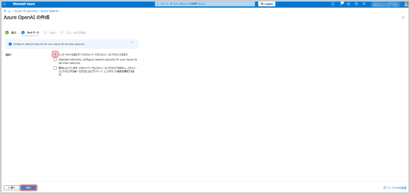The width and height of the screenshot is (410, 194).
Task: Select the ネットワーク tab
Action: point(30,33)
